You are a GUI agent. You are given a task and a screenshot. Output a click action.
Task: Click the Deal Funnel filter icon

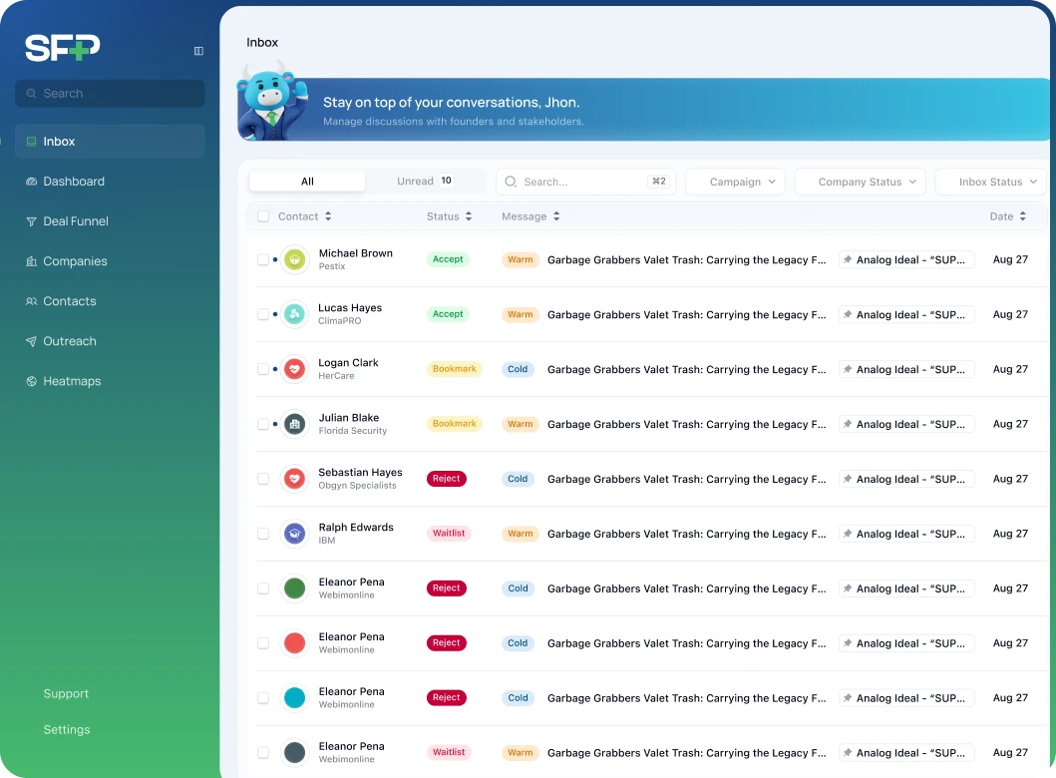pos(32,221)
